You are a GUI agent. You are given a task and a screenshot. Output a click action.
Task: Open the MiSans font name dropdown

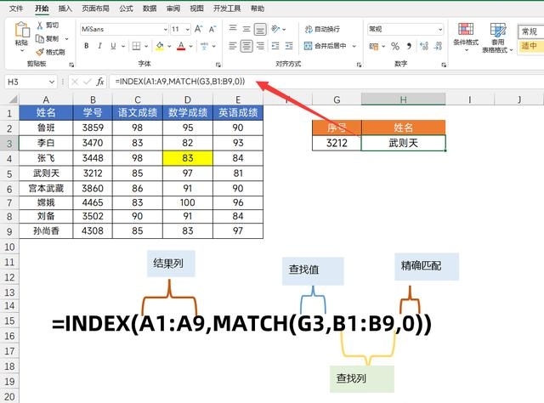click(x=166, y=30)
